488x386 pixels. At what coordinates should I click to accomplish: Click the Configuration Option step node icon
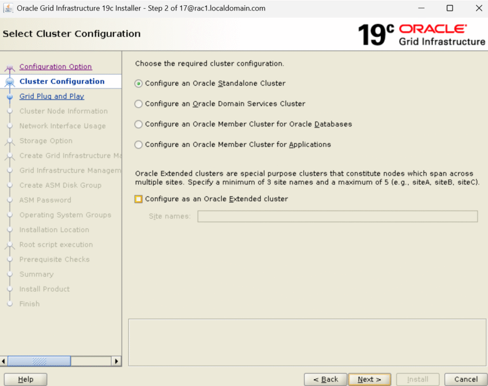[x=10, y=68]
